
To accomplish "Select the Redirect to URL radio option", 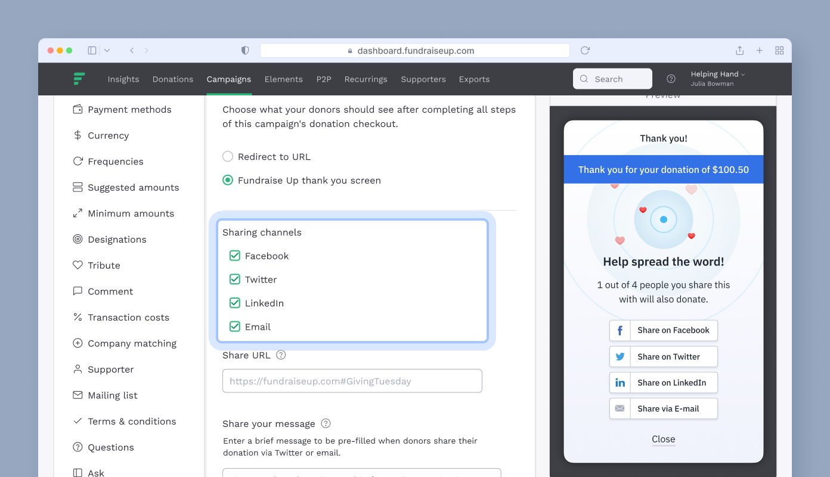I will [x=228, y=157].
